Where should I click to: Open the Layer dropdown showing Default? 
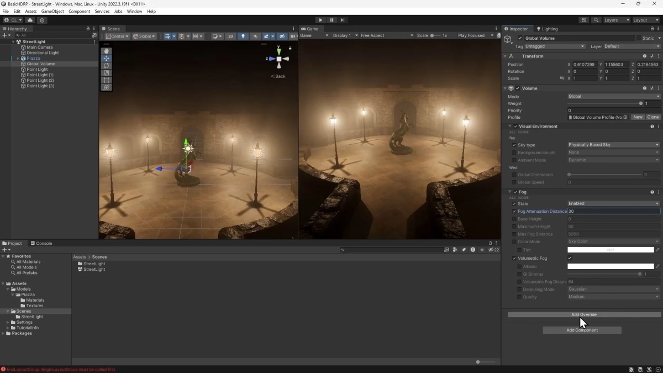point(632,46)
